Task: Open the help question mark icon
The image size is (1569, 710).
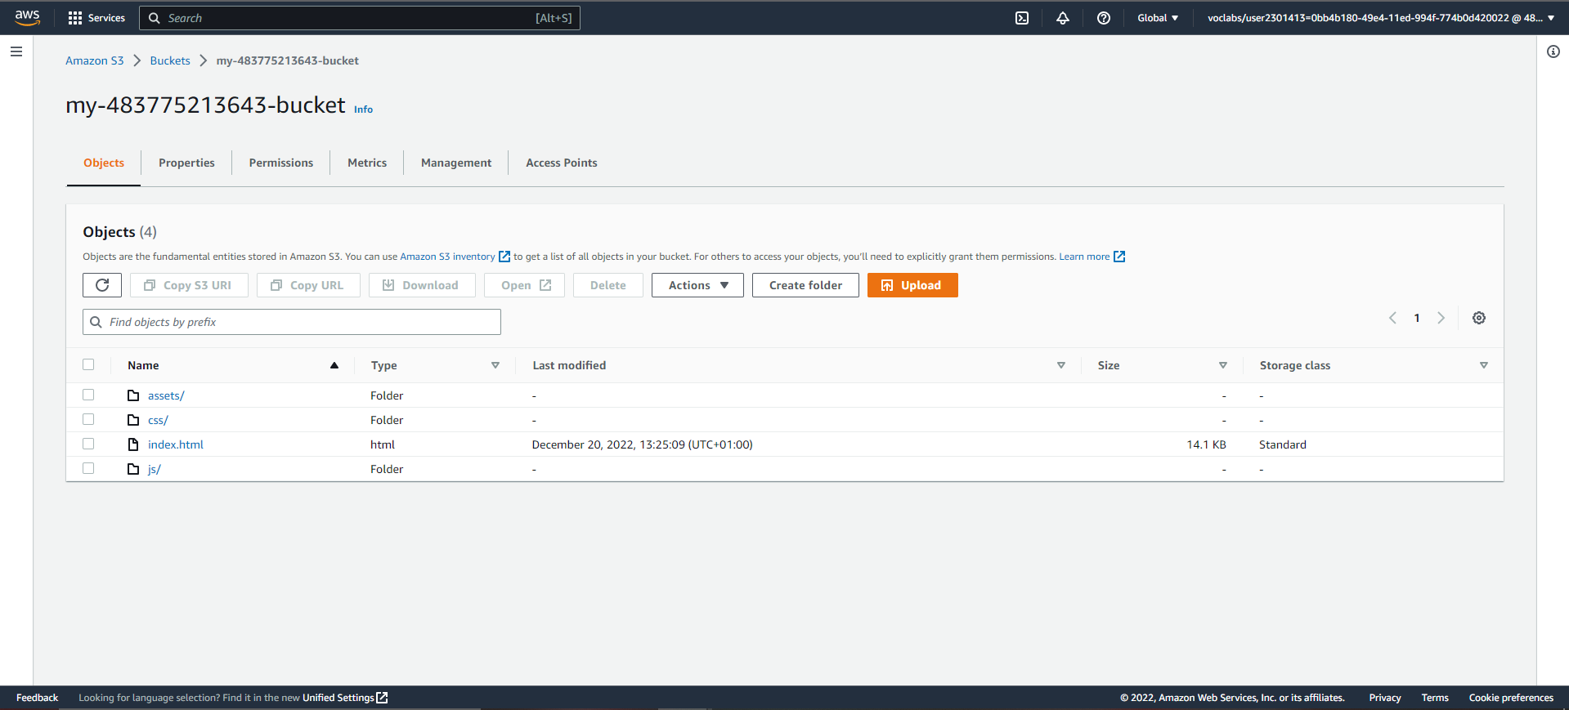Action: pyautogui.click(x=1104, y=18)
